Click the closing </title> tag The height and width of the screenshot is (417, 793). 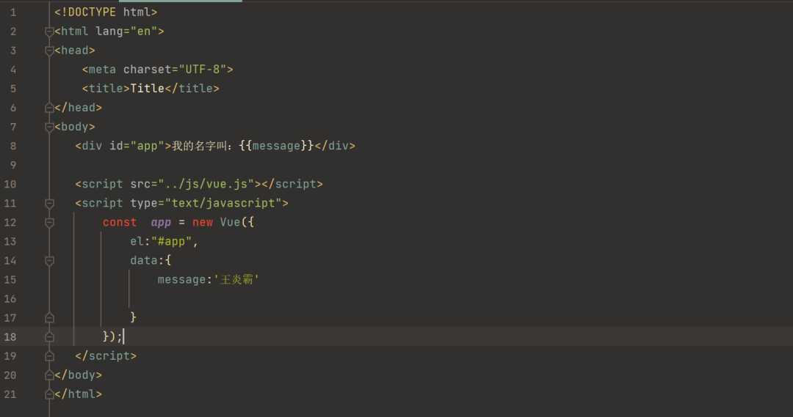[192, 89]
